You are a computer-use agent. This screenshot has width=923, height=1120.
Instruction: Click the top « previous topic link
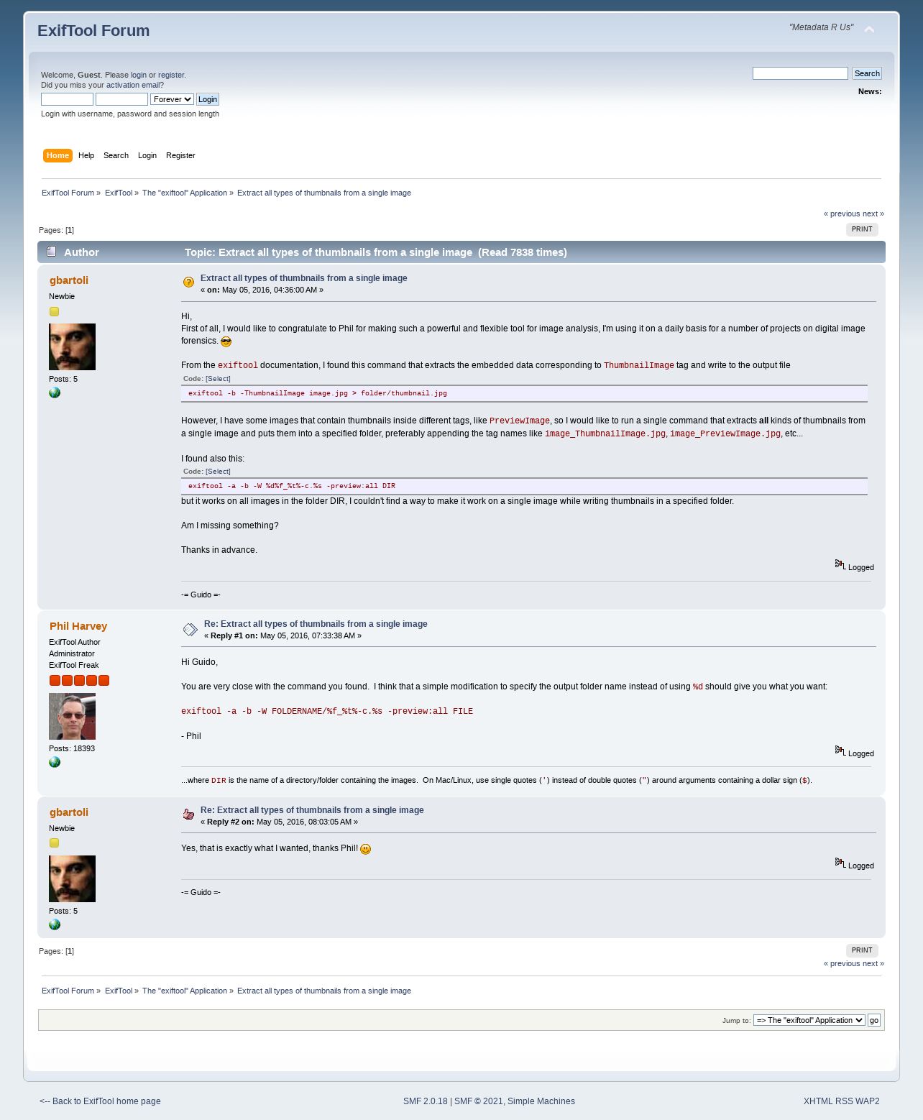point(842,214)
